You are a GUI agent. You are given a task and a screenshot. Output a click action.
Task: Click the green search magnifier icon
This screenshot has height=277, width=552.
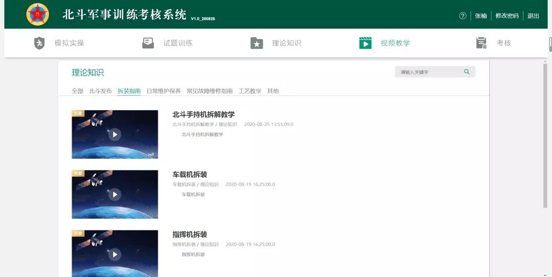pos(467,72)
